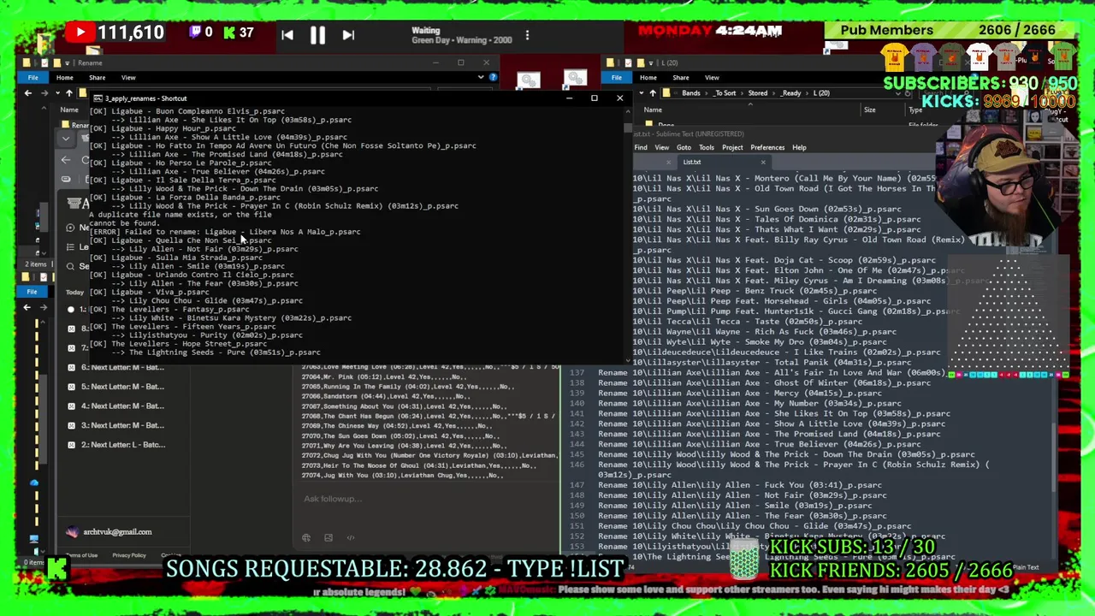Screen dimensions: 1095x616
Task: Open View tab in L (20) explorer
Action: [x=712, y=78]
